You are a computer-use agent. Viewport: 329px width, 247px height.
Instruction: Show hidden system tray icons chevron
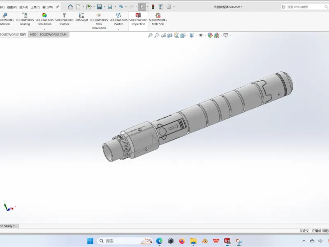pos(304,241)
